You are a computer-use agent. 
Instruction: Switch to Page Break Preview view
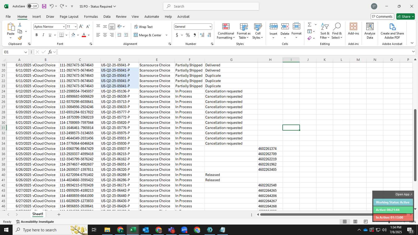click(x=365, y=222)
